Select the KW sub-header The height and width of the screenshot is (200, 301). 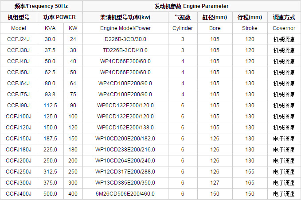(x=73, y=28)
